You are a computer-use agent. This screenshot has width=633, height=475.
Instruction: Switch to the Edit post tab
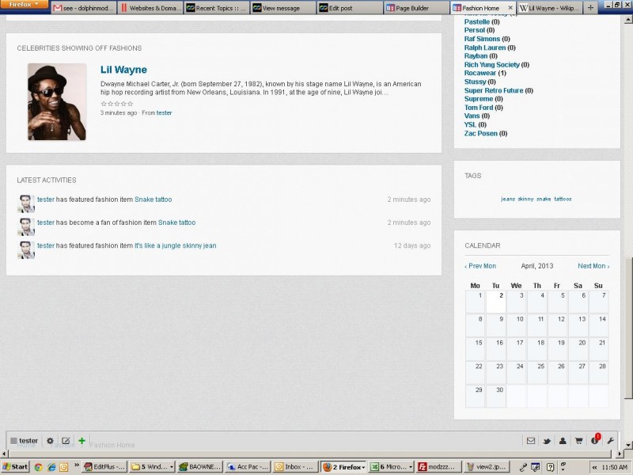click(x=350, y=8)
